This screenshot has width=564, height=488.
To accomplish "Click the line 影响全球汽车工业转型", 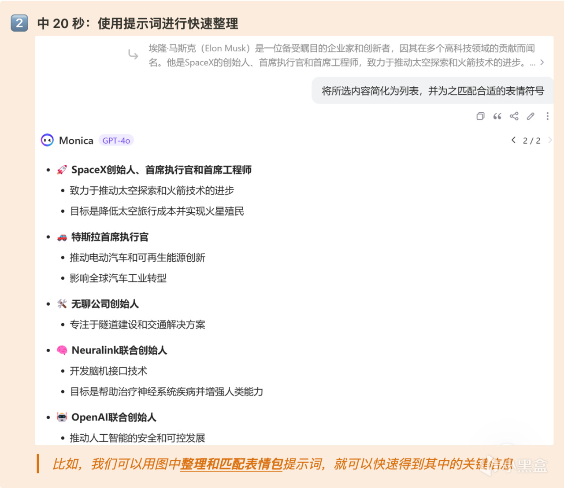I will [x=118, y=278].
